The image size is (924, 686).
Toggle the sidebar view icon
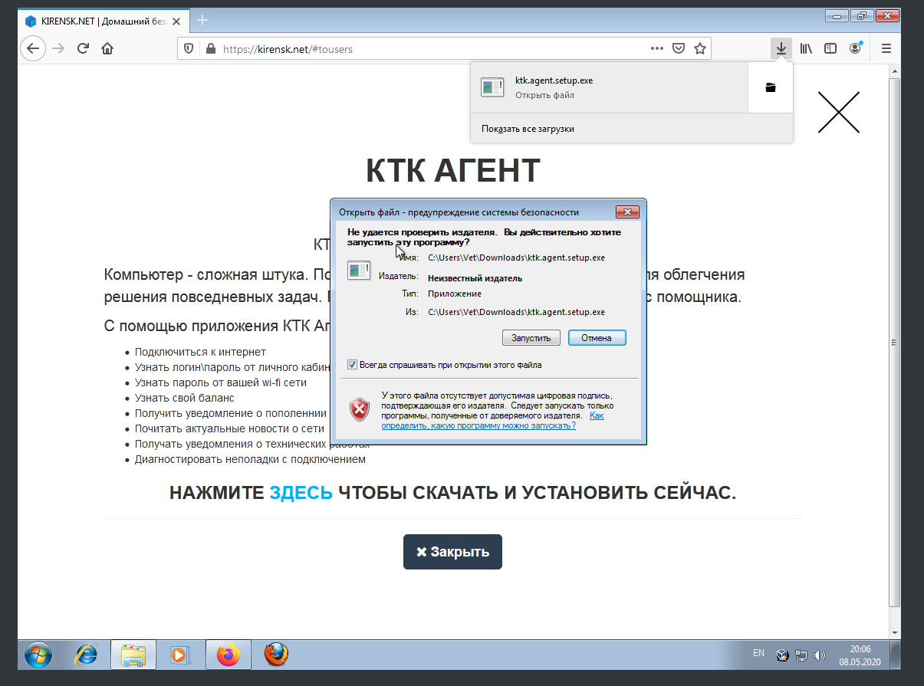coord(830,48)
